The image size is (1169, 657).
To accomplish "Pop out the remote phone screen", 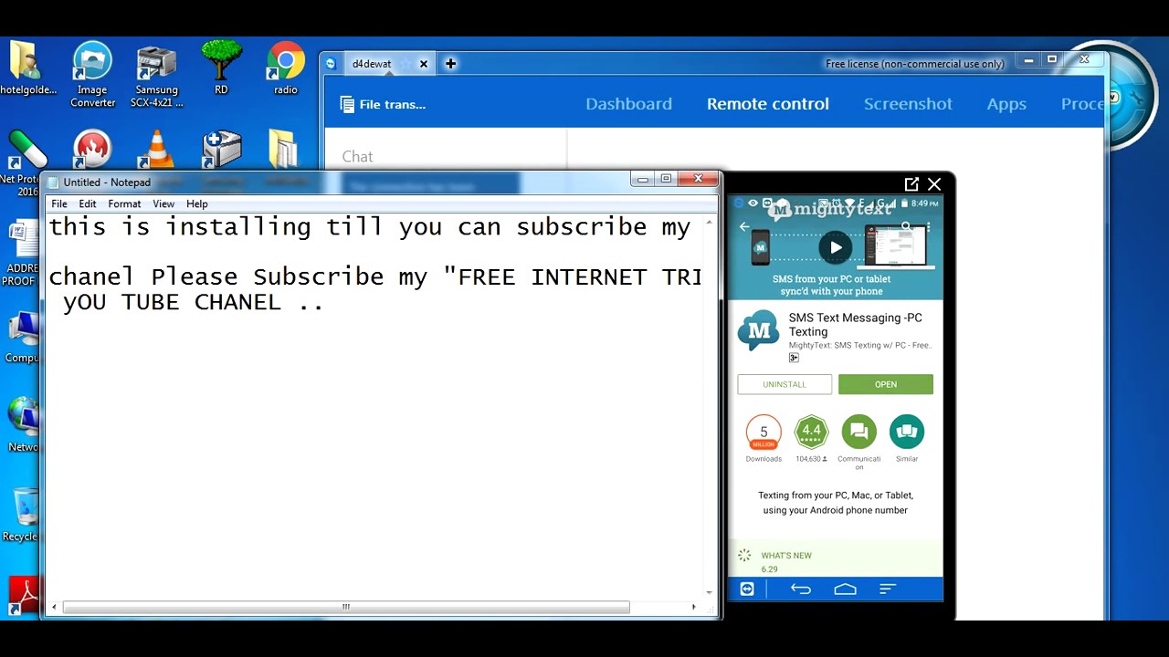I will click(x=911, y=184).
